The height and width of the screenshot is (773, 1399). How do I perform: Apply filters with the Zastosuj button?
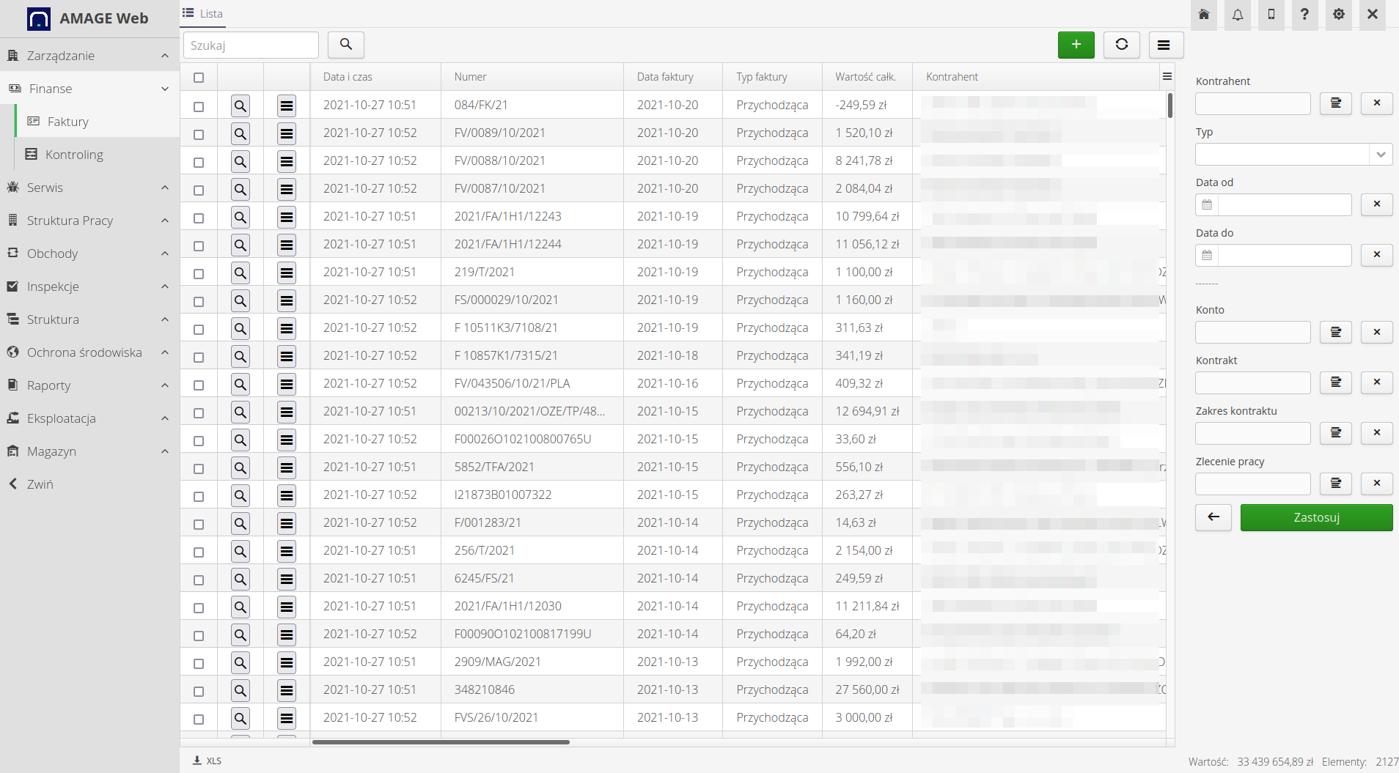click(1315, 517)
